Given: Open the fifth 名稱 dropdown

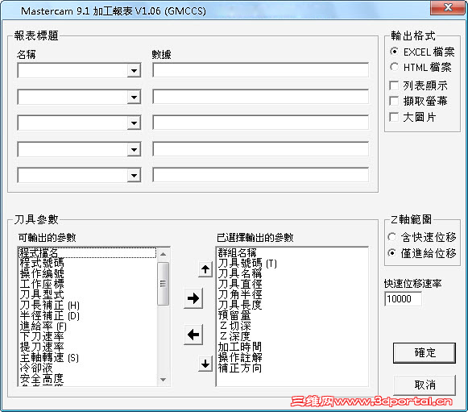Looking at the screenshot, I should pos(134,176).
